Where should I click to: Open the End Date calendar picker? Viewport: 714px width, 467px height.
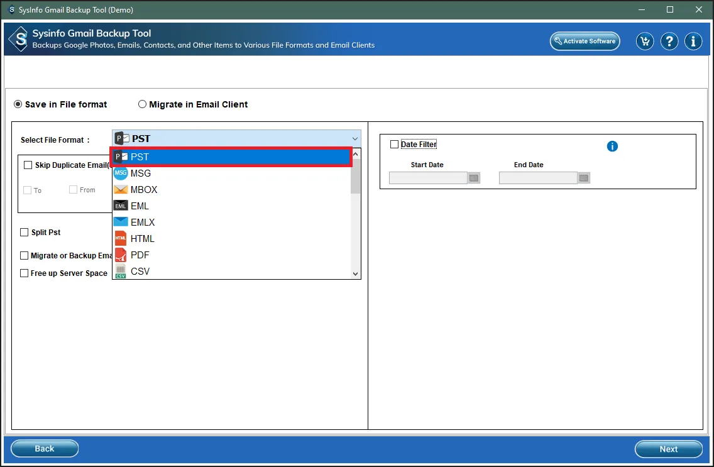coord(584,179)
